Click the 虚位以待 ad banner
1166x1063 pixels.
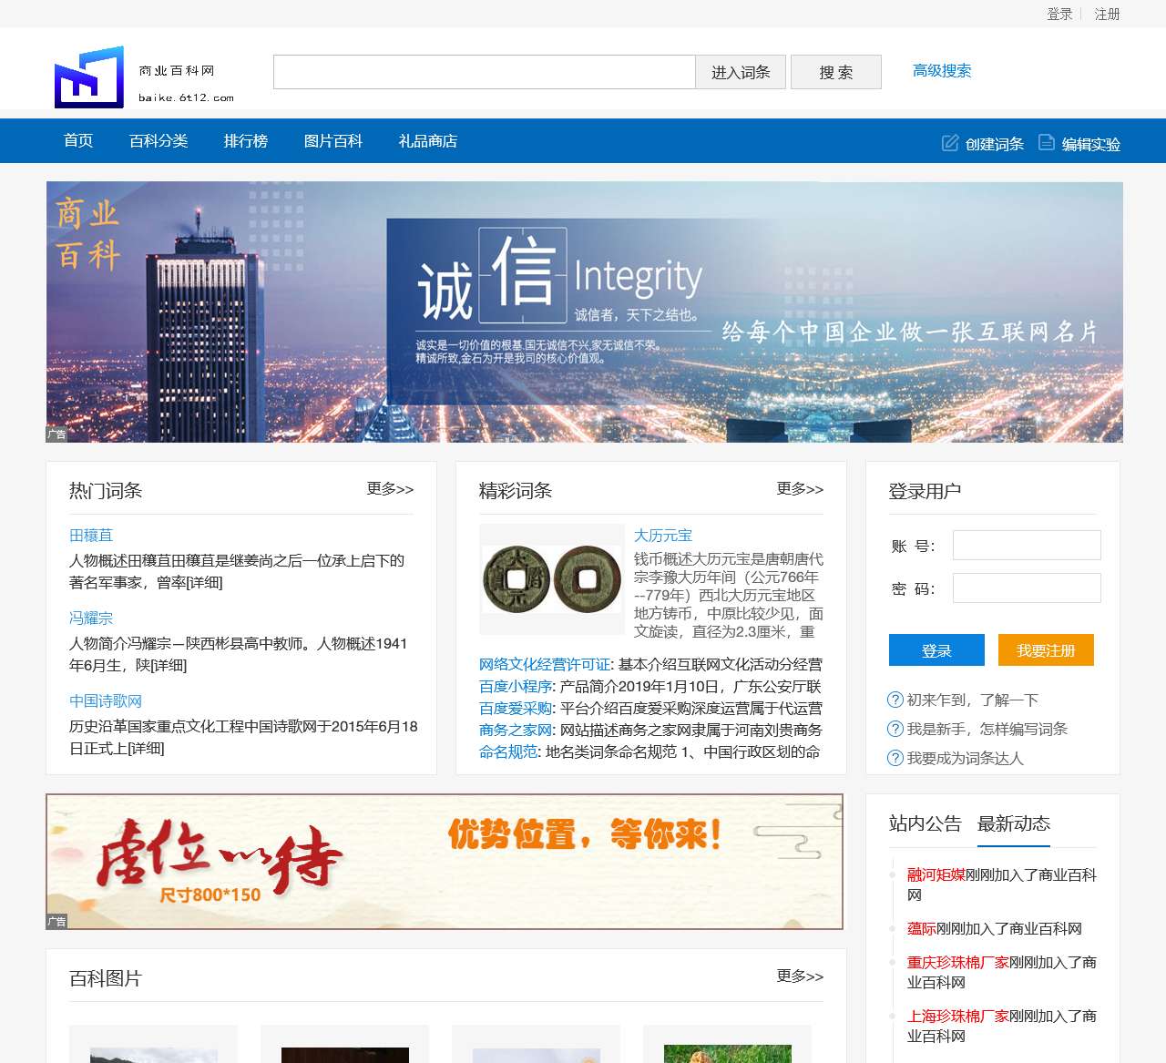[x=445, y=862]
